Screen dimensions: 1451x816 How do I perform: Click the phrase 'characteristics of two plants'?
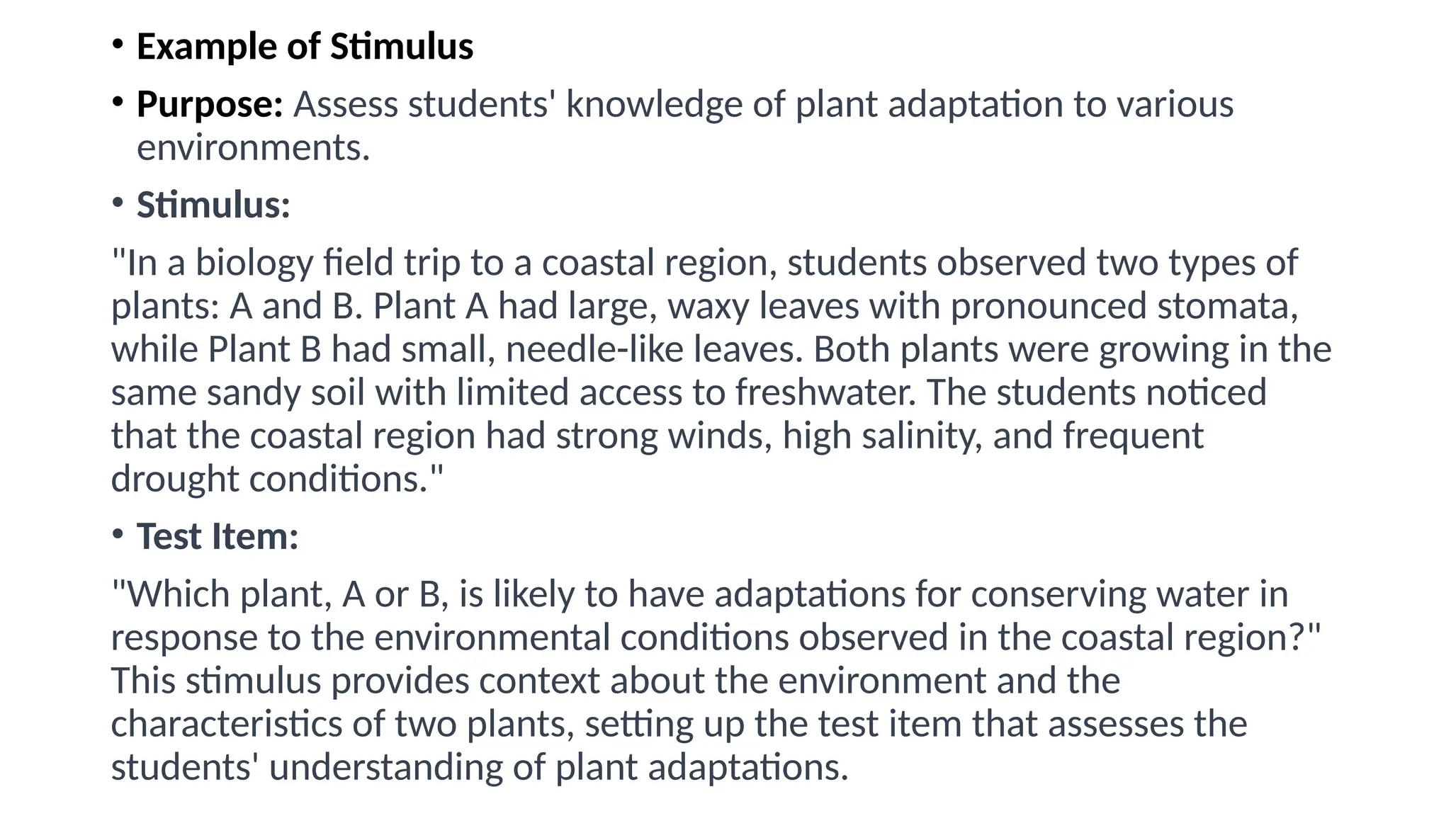click(x=342, y=725)
